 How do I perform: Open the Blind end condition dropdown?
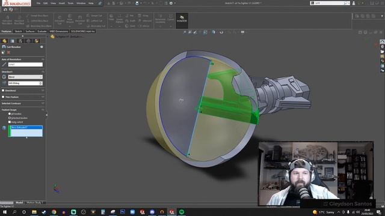(25, 77)
